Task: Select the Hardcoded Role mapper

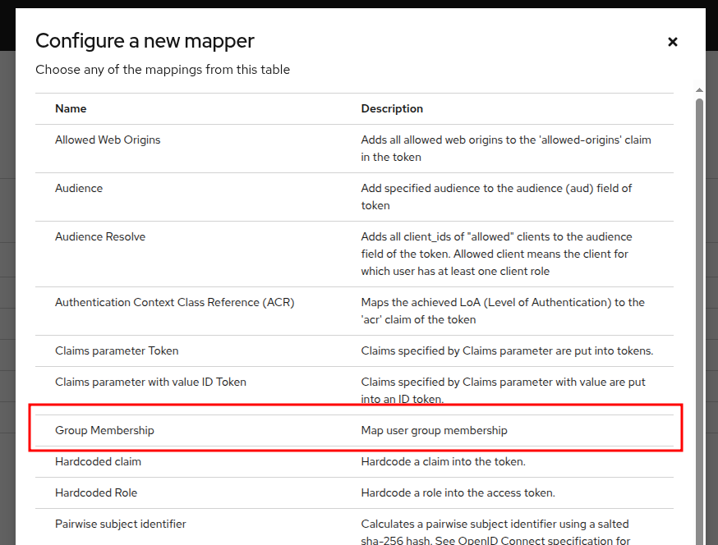Action: [96, 493]
